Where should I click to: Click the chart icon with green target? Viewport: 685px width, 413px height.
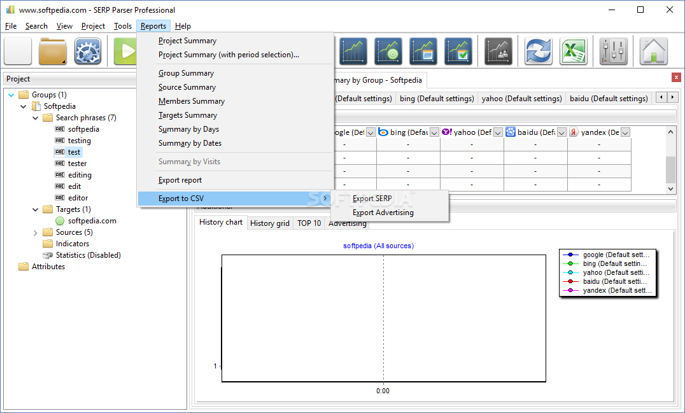[388, 51]
